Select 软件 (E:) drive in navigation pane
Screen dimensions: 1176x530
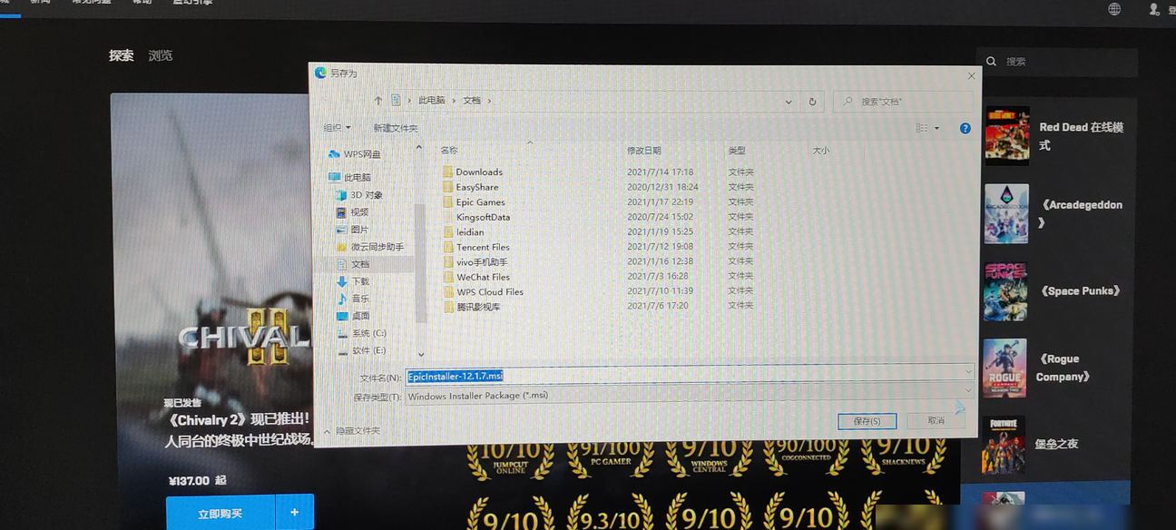tap(361, 350)
